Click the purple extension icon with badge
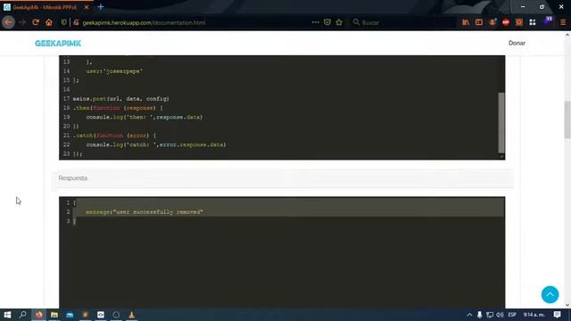Screen dimensions: 571x321 coord(548,21)
